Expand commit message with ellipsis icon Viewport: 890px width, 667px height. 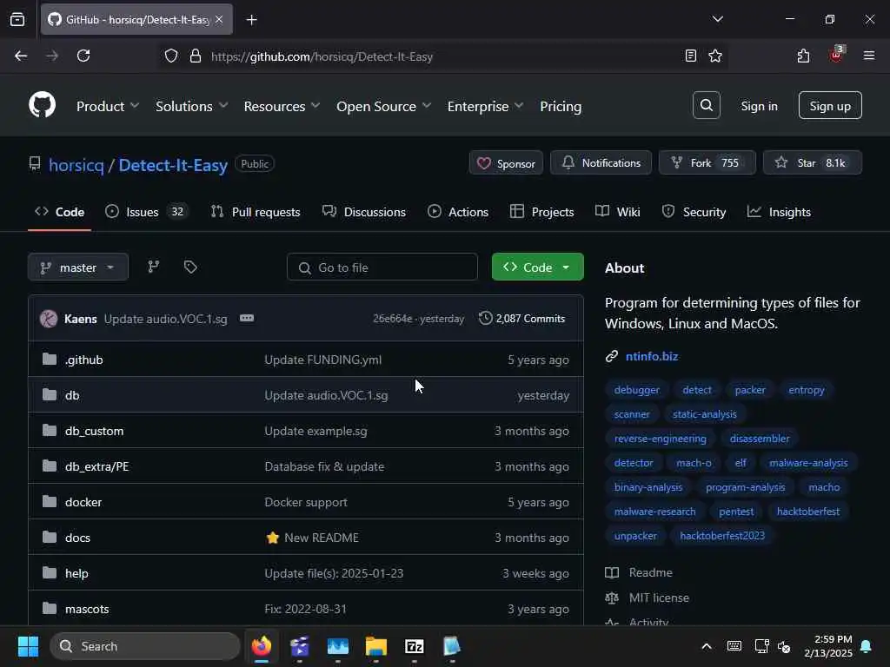246,318
